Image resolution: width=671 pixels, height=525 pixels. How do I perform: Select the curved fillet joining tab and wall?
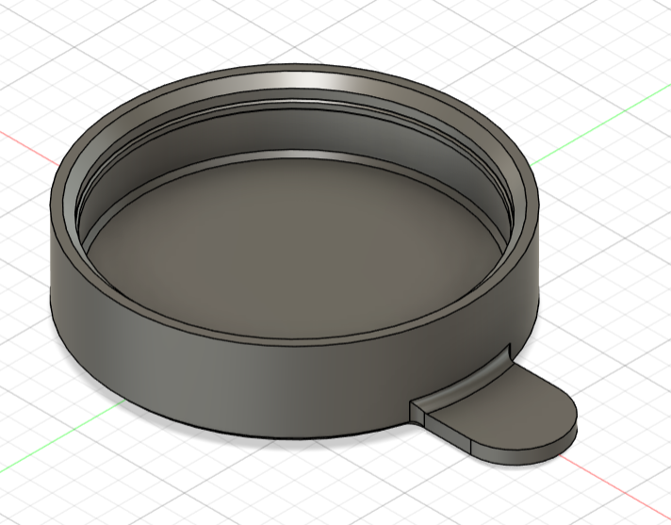coord(465,385)
